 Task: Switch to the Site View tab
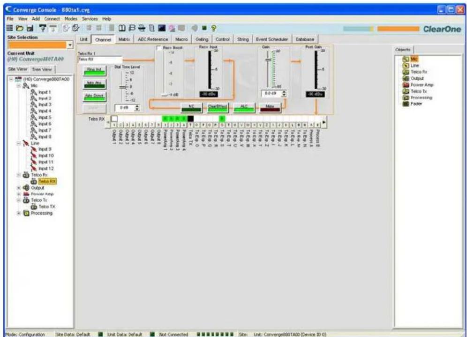tap(17, 69)
